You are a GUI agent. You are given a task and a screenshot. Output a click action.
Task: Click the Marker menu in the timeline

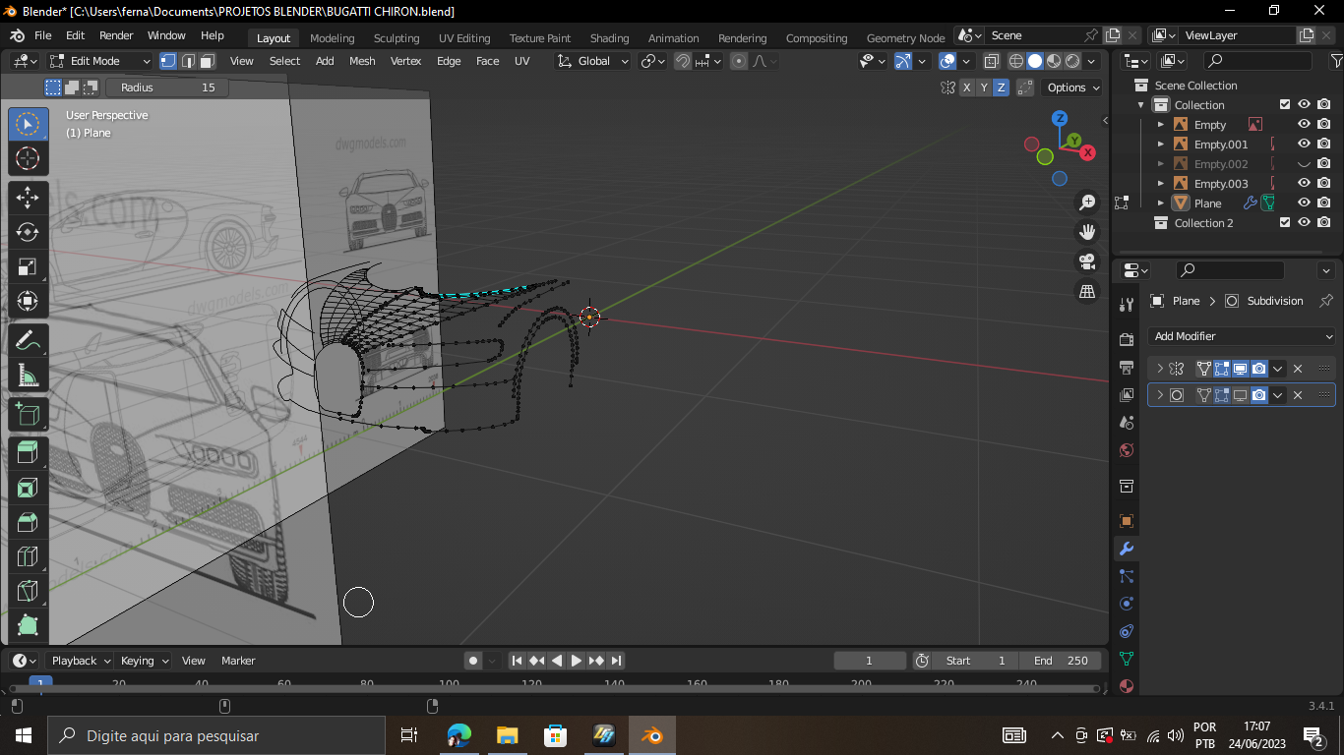238,661
